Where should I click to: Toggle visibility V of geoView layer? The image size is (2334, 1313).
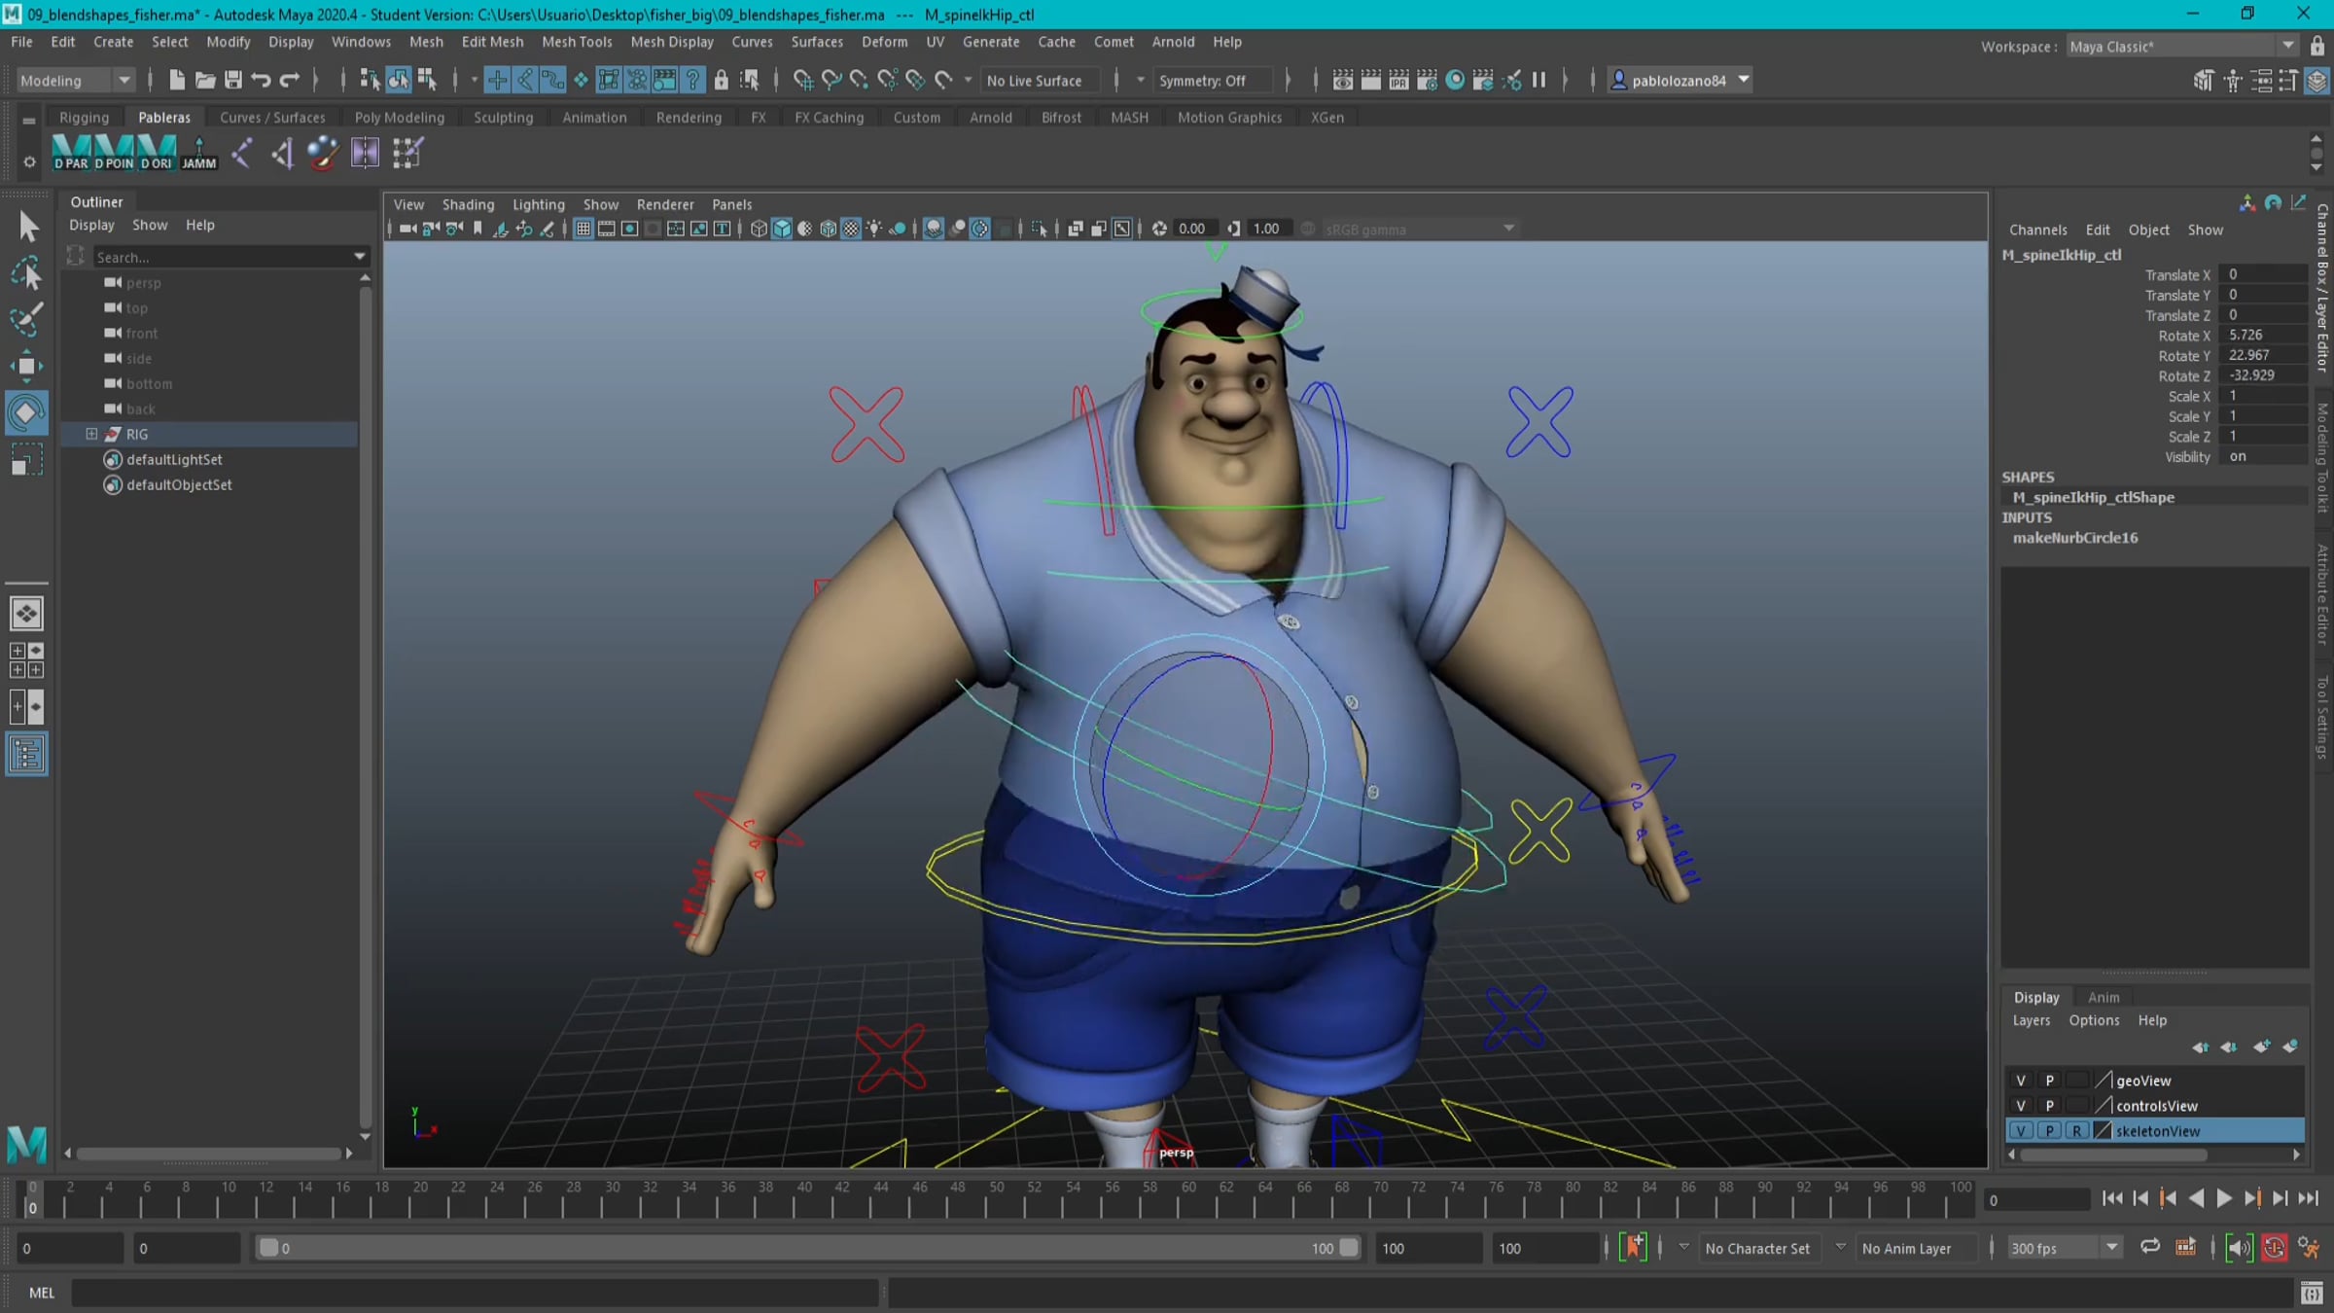[x=2021, y=1081]
